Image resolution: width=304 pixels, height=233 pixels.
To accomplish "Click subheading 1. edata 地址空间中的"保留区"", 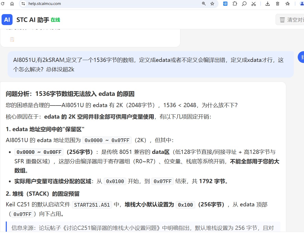I will click(x=45, y=129).
